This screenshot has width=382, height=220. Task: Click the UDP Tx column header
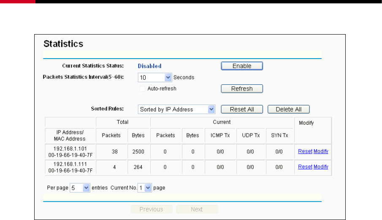pyautogui.click(x=251, y=135)
